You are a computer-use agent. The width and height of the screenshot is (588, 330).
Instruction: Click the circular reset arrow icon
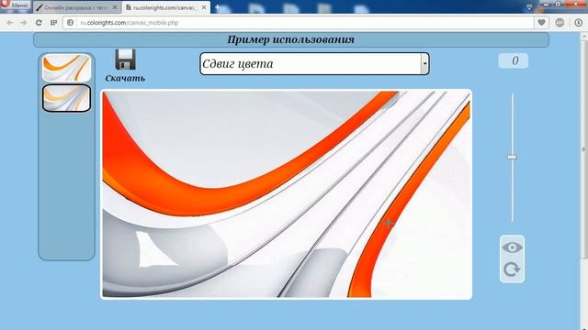click(512, 269)
